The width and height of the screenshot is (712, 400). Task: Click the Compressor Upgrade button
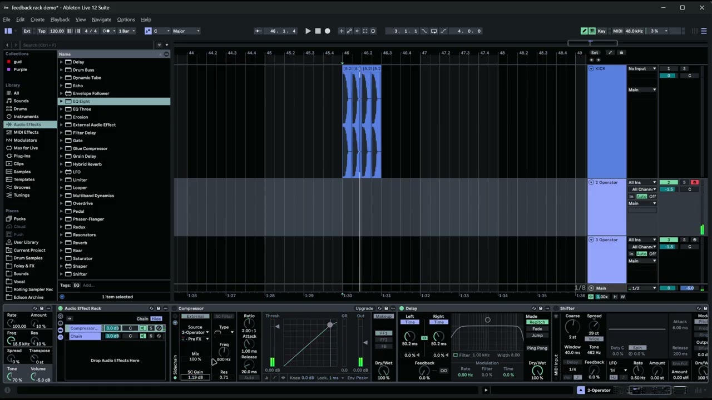[364, 308]
